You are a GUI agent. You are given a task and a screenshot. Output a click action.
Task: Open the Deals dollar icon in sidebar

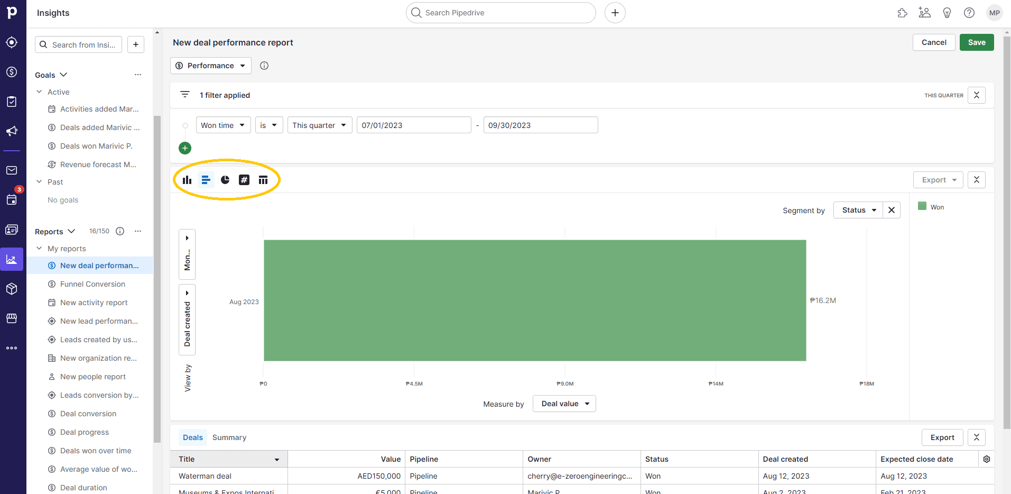[12, 72]
